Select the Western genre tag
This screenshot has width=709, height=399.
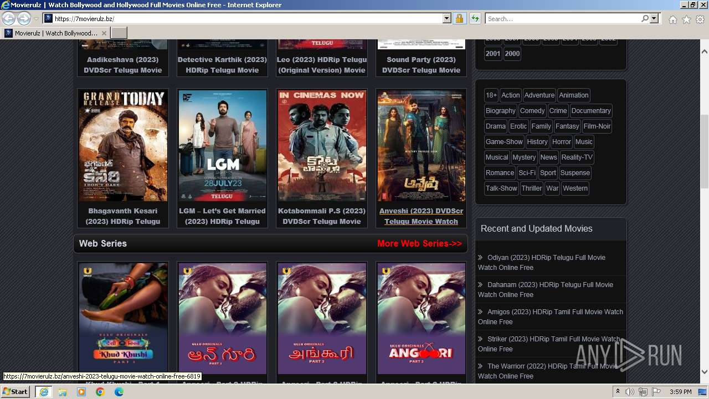coord(576,188)
